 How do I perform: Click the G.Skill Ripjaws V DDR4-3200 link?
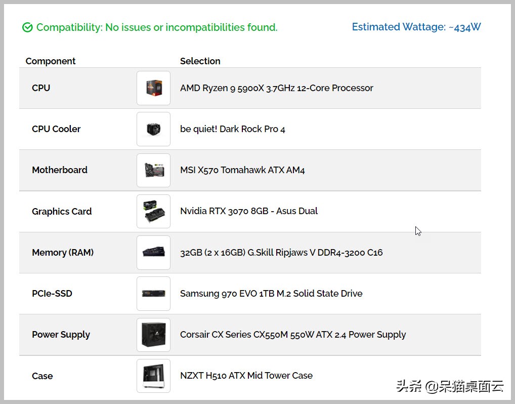pos(281,252)
